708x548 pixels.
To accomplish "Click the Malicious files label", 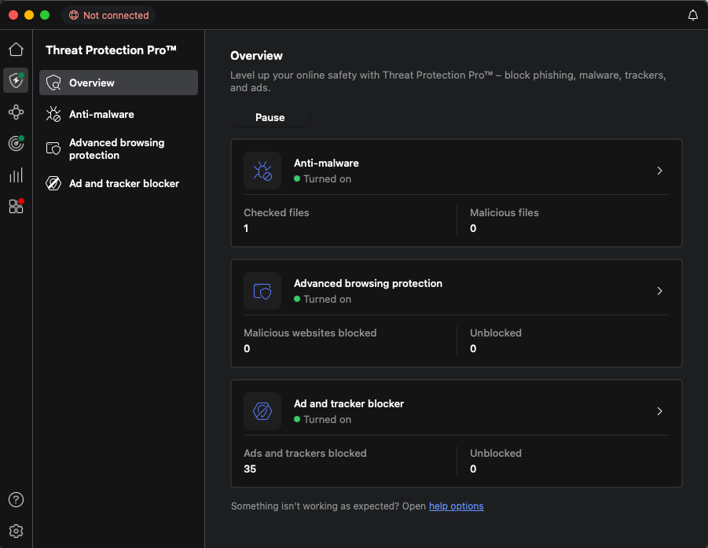I will click(504, 213).
